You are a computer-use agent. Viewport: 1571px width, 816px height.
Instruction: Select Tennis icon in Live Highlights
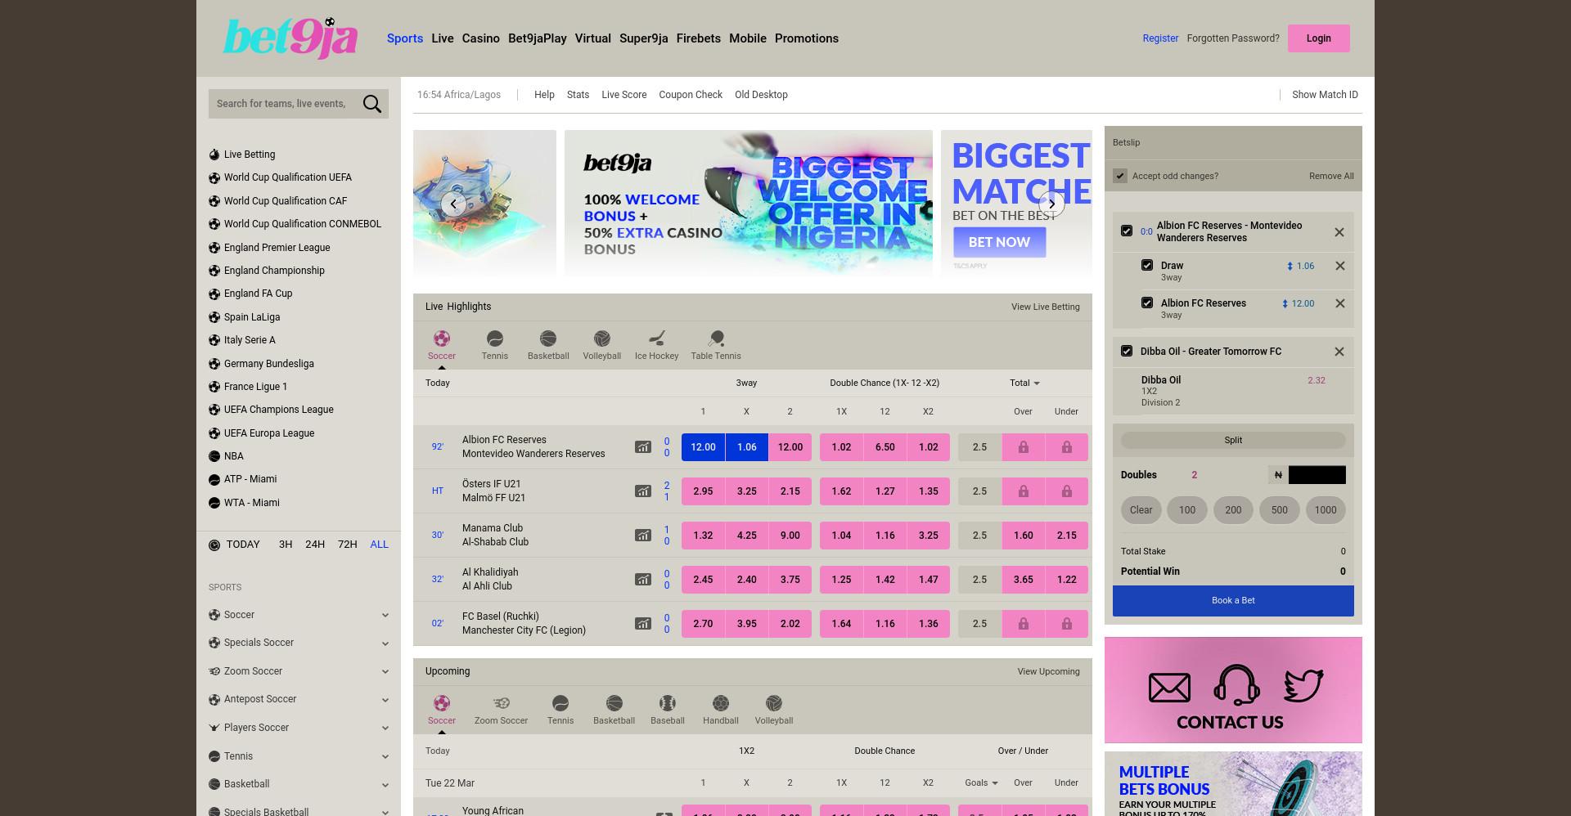coord(495,339)
